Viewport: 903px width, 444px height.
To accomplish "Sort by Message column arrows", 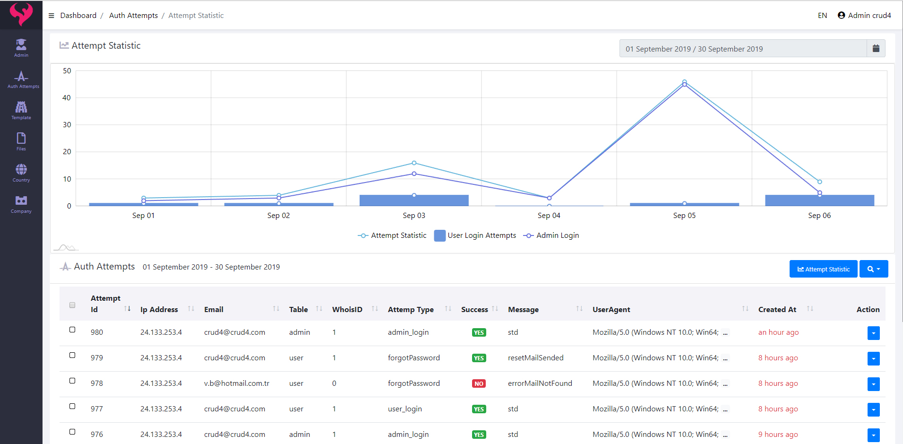I will coord(579,309).
